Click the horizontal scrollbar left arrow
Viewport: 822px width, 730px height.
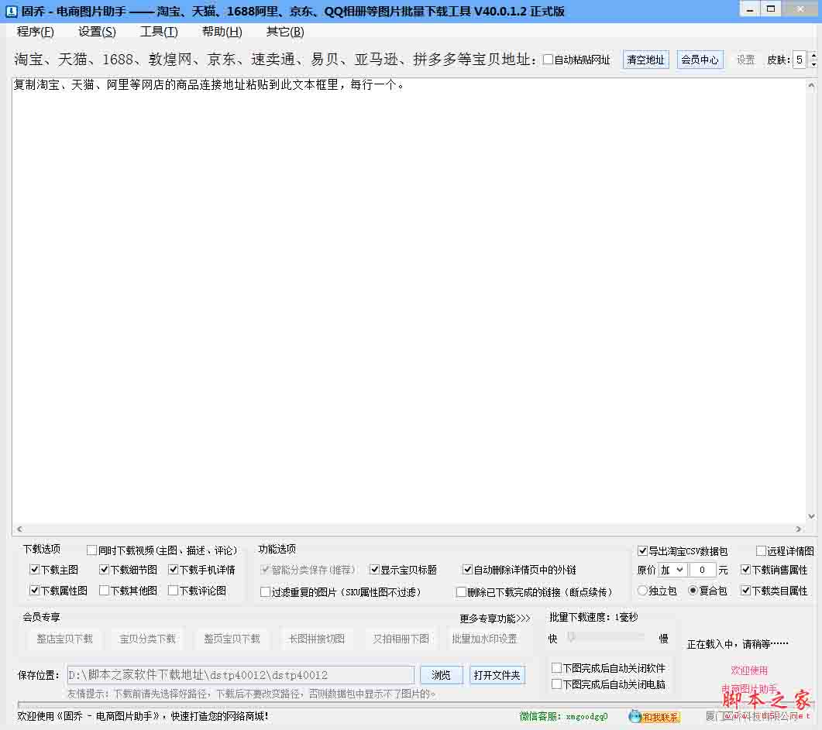pos(20,529)
